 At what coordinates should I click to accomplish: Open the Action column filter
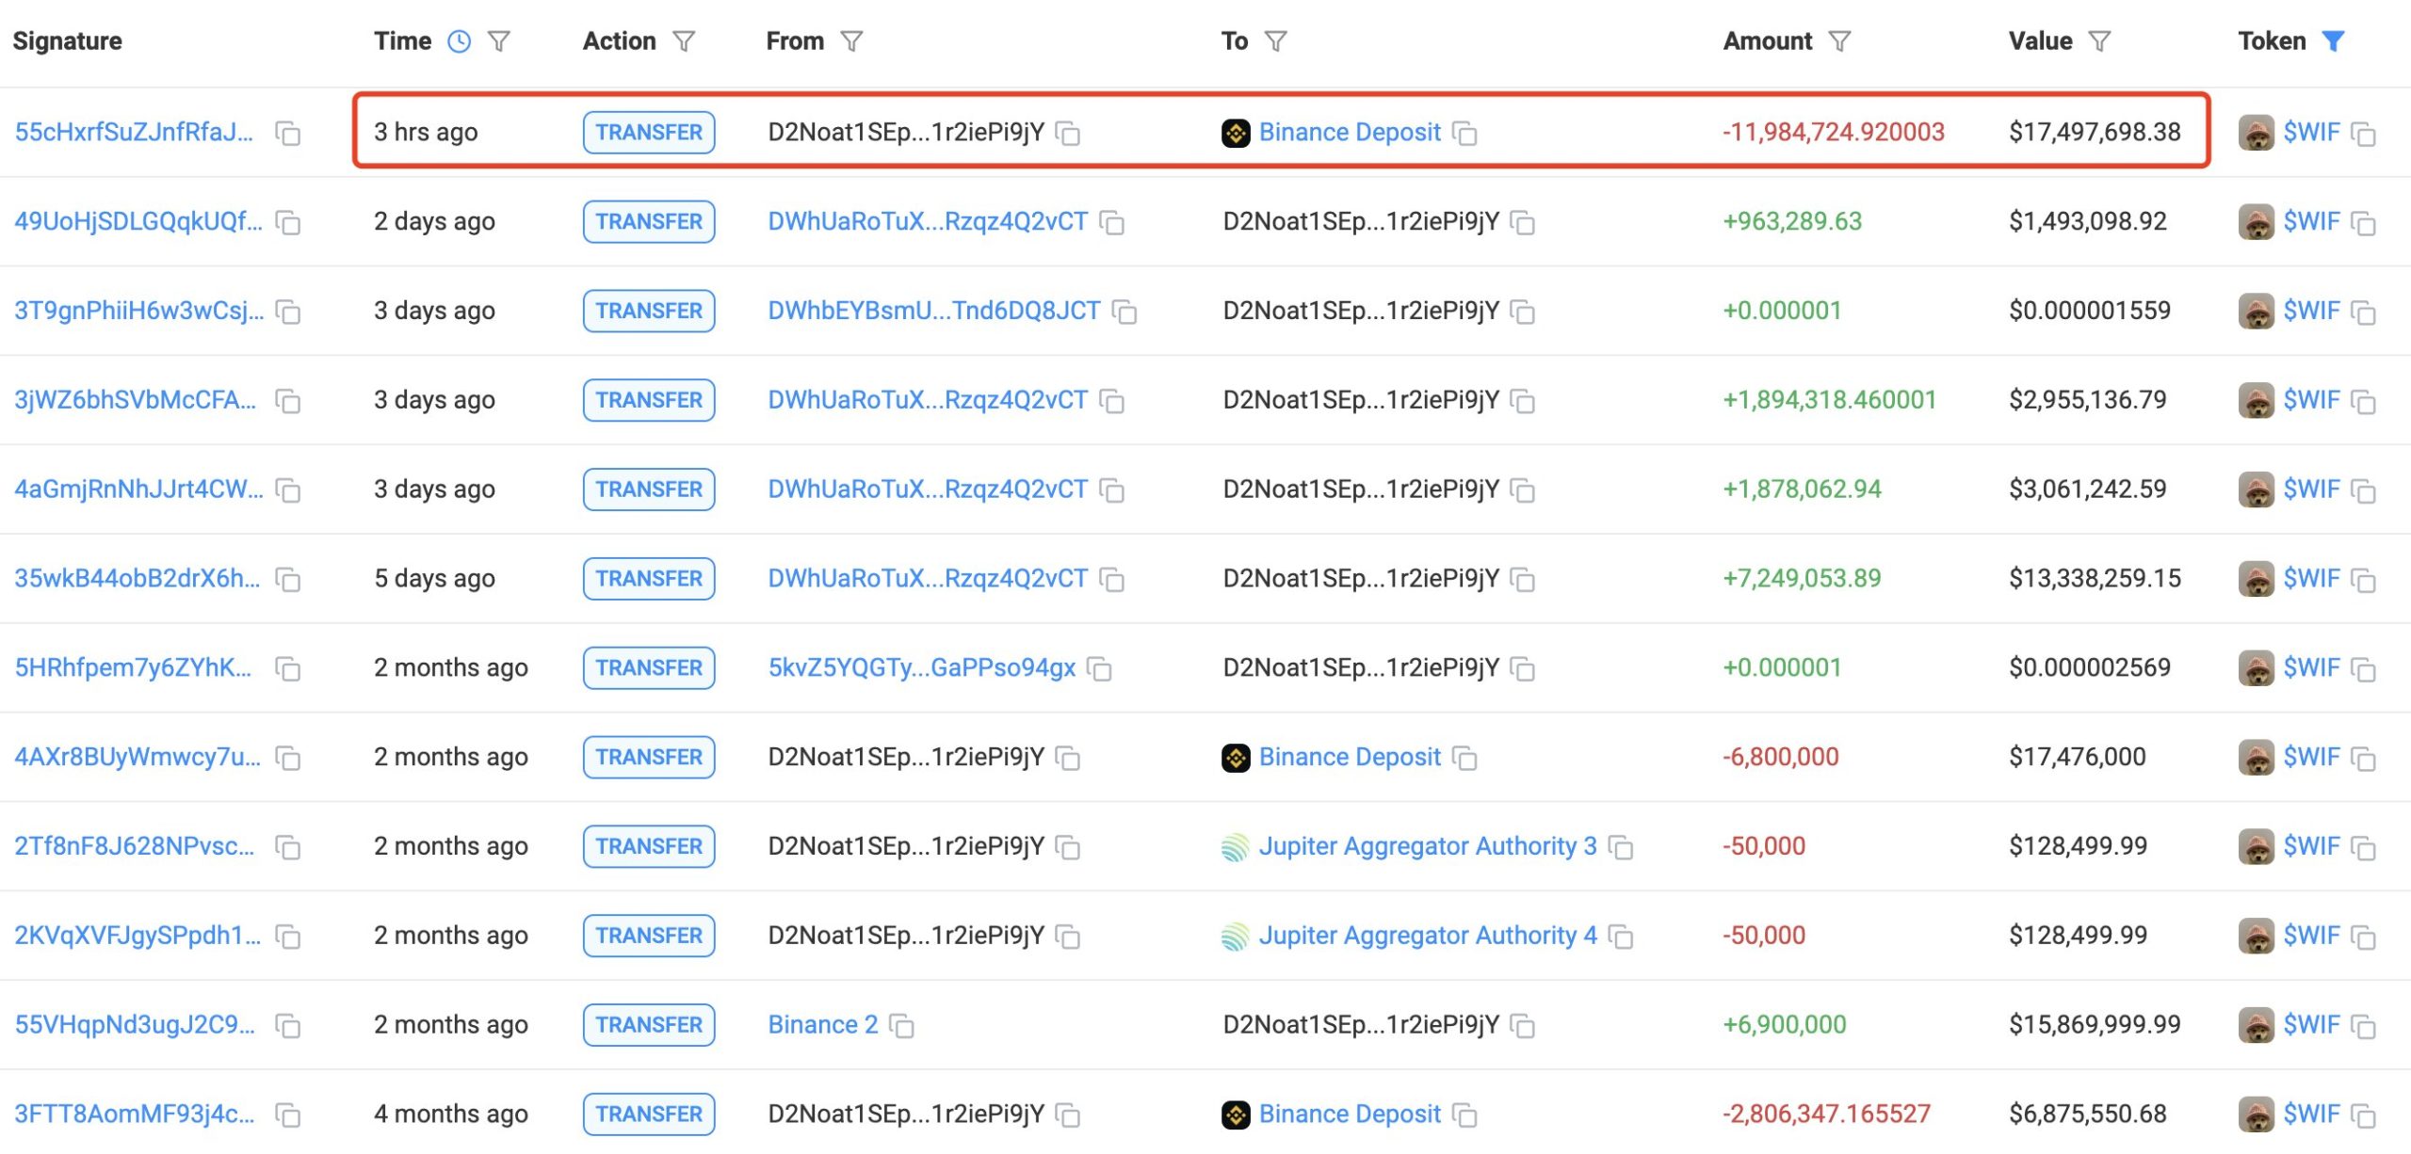[x=684, y=41]
